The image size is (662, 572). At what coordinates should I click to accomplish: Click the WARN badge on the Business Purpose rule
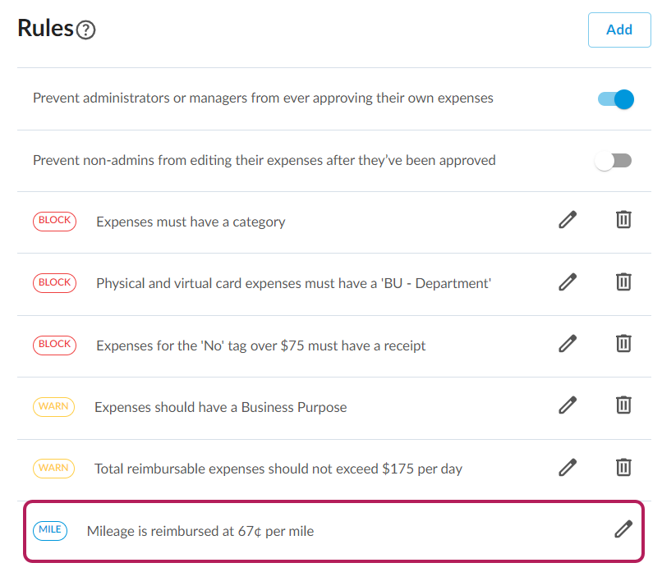tap(54, 406)
